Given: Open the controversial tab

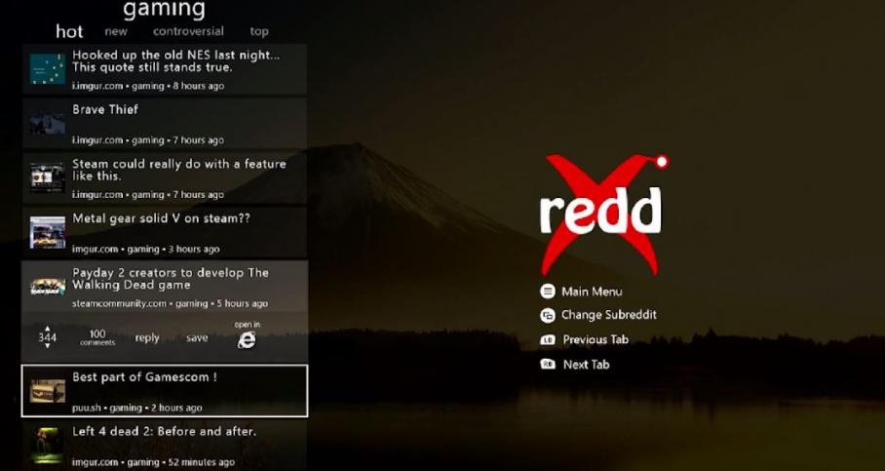Looking at the screenshot, I should coord(188,31).
